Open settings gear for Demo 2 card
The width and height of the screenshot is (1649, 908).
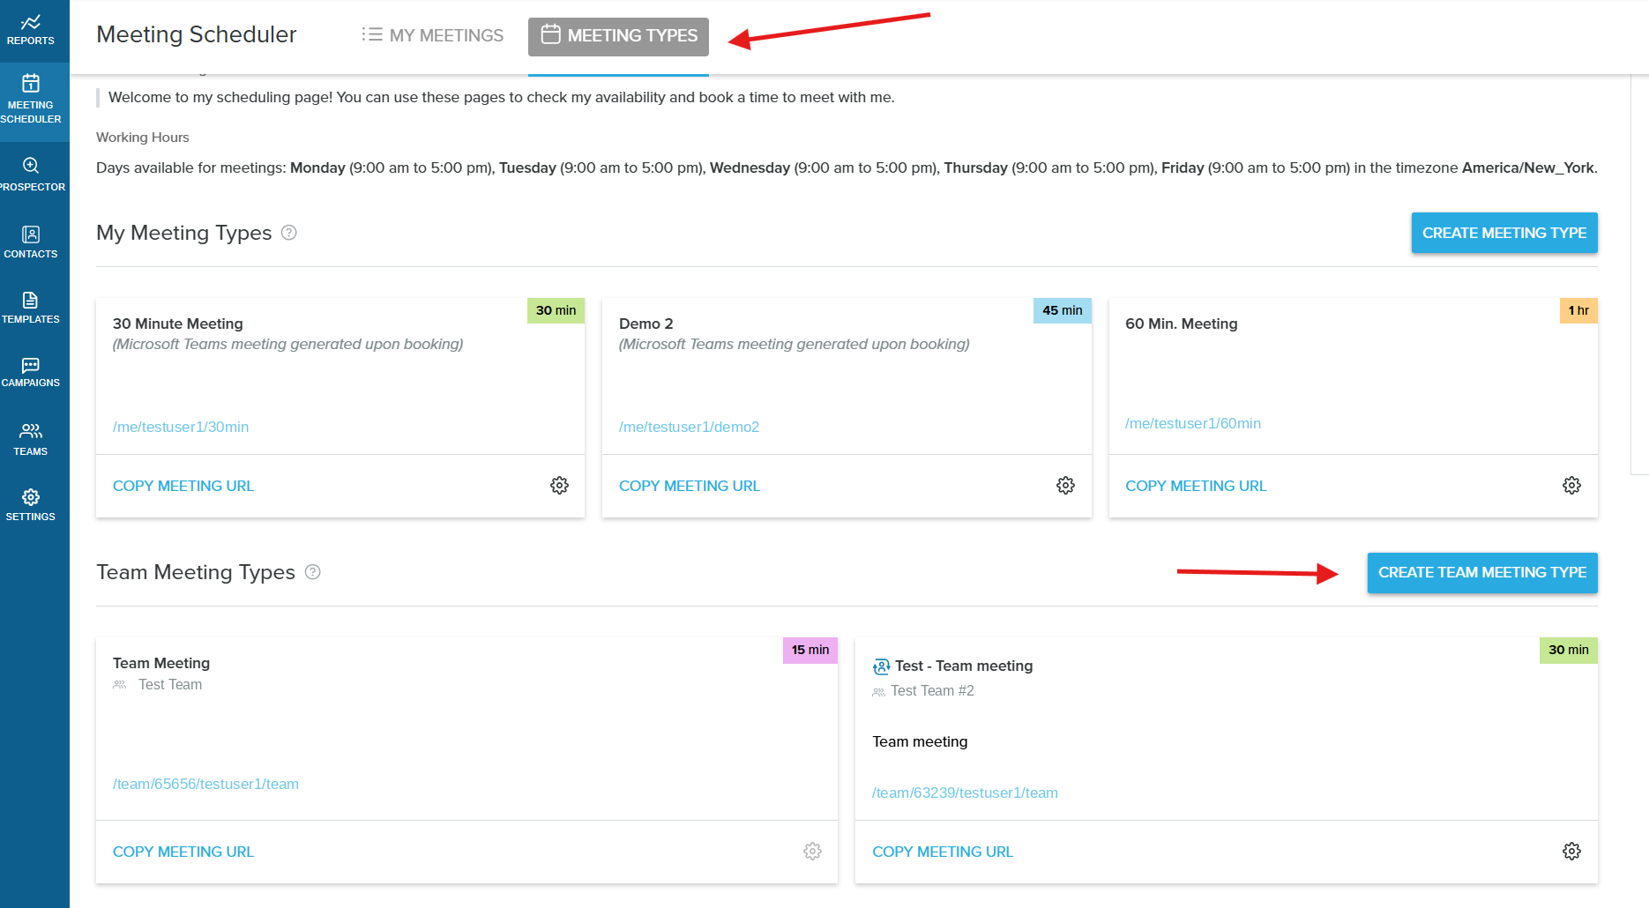[x=1065, y=486]
